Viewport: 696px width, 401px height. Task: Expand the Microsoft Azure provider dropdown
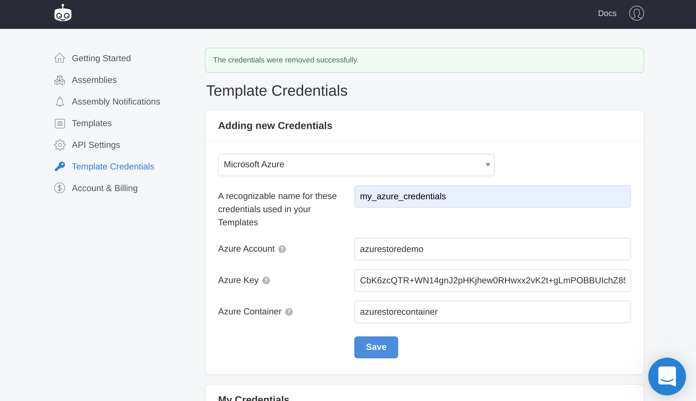point(356,165)
